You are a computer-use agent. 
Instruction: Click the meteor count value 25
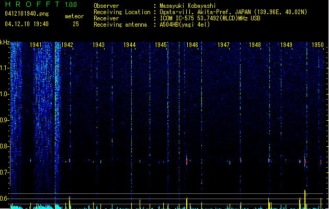[76, 24]
